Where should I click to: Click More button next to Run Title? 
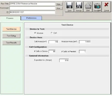59,4
